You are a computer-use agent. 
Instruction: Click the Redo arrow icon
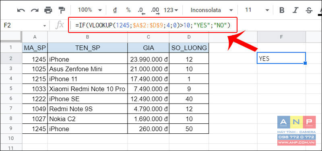35,10
